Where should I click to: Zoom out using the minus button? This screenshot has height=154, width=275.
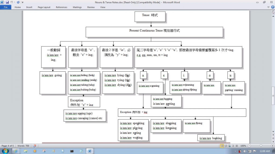click(249, 146)
